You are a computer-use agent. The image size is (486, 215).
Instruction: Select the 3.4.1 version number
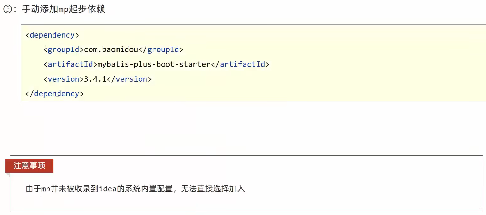click(x=95, y=79)
